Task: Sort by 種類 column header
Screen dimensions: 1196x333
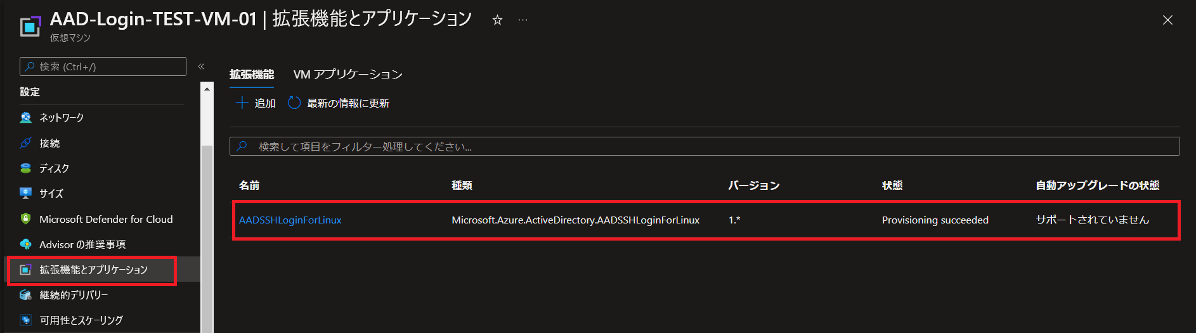Action: (x=462, y=185)
